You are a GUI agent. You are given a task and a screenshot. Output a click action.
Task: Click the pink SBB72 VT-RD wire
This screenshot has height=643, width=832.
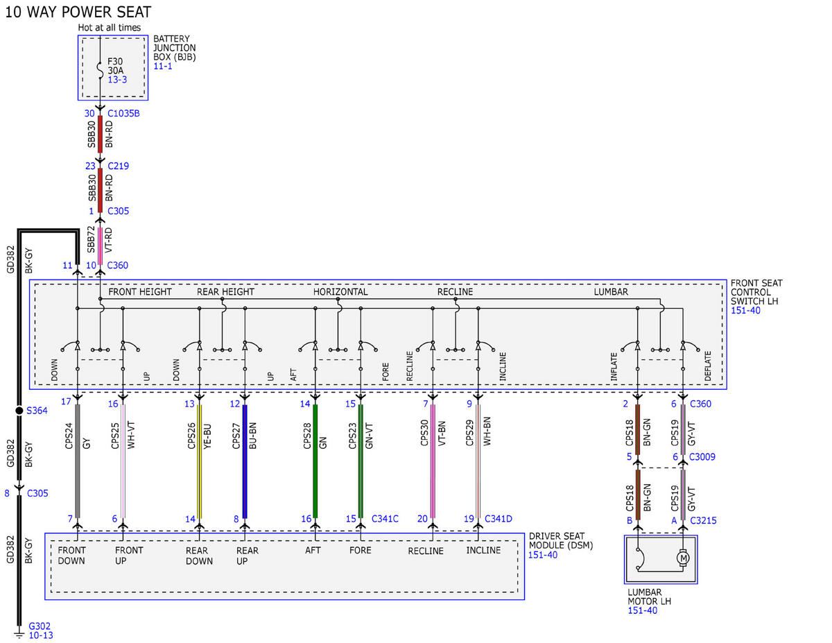coord(100,246)
